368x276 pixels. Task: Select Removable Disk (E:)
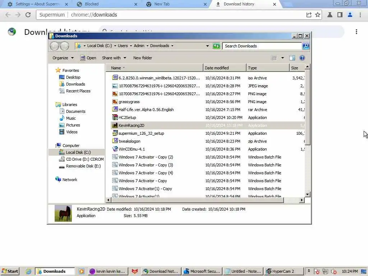coord(80,166)
